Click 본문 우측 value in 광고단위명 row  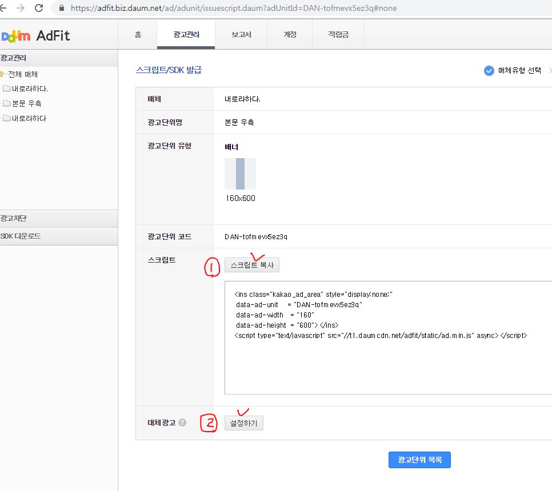point(239,122)
